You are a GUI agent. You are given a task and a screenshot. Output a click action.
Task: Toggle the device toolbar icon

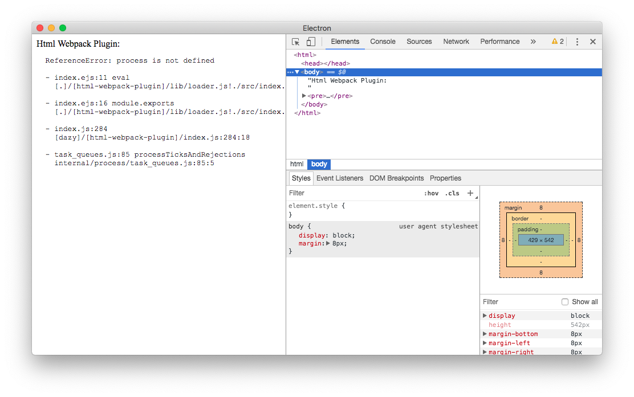tap(311, 42)
